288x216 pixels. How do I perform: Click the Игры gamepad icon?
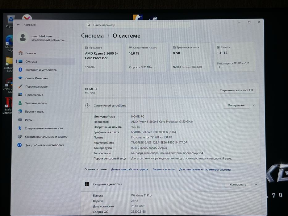click(20, 120)
